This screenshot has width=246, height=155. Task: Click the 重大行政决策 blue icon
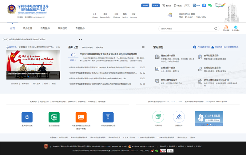point(27,117)
